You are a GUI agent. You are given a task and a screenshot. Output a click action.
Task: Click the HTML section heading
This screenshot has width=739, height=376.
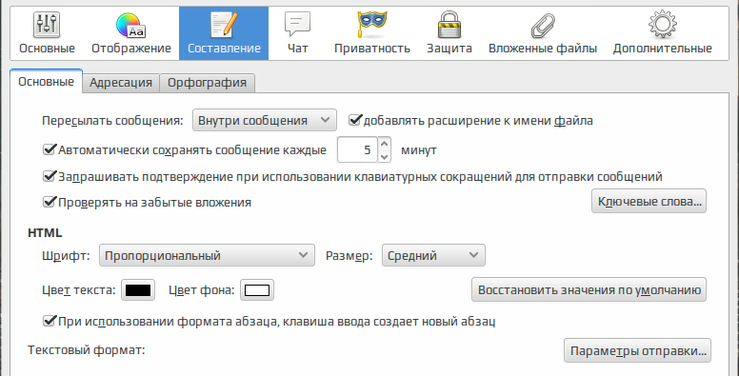(45, 233)
